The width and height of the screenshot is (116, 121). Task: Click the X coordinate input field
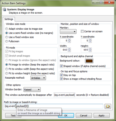64,41
